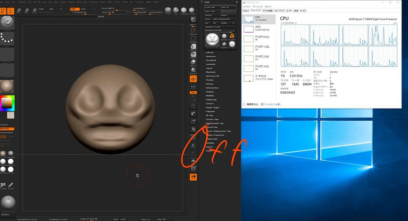408x221 pixels.
Task: Click the SelectRect icon
Action: 193,39
